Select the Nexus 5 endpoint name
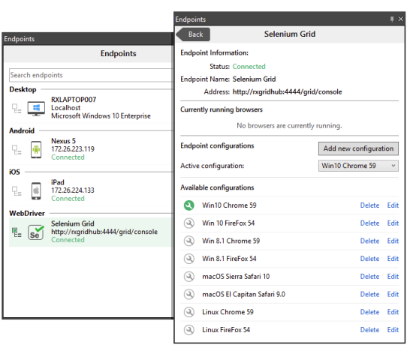 click(63, 141)
